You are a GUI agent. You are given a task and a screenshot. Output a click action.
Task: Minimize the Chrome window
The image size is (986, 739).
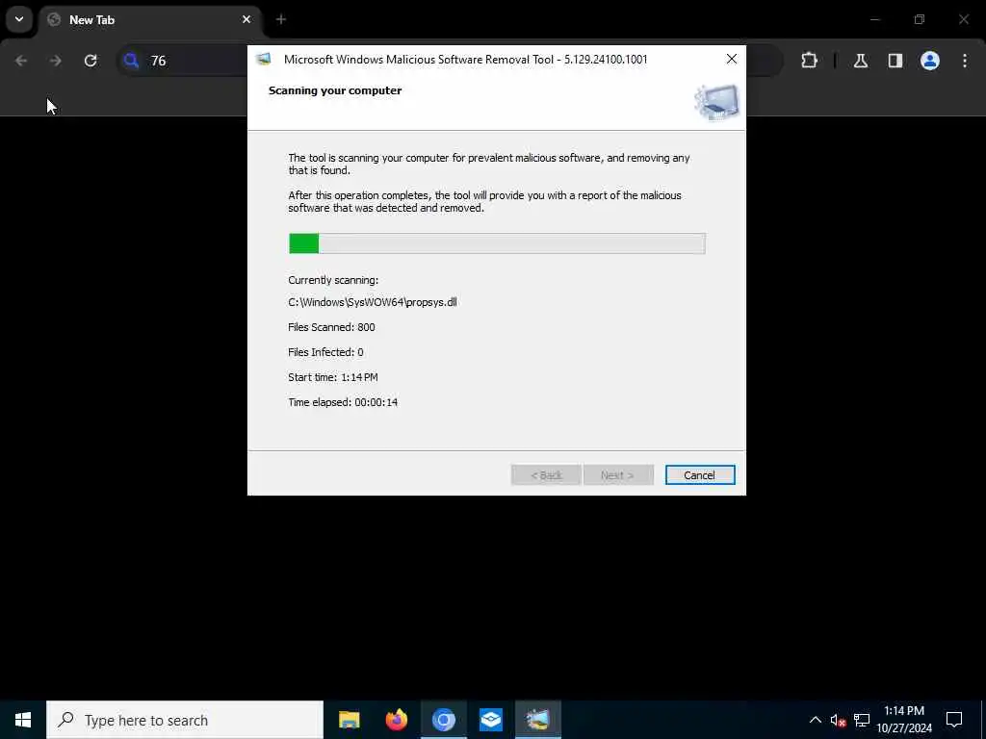coord(874,19)
